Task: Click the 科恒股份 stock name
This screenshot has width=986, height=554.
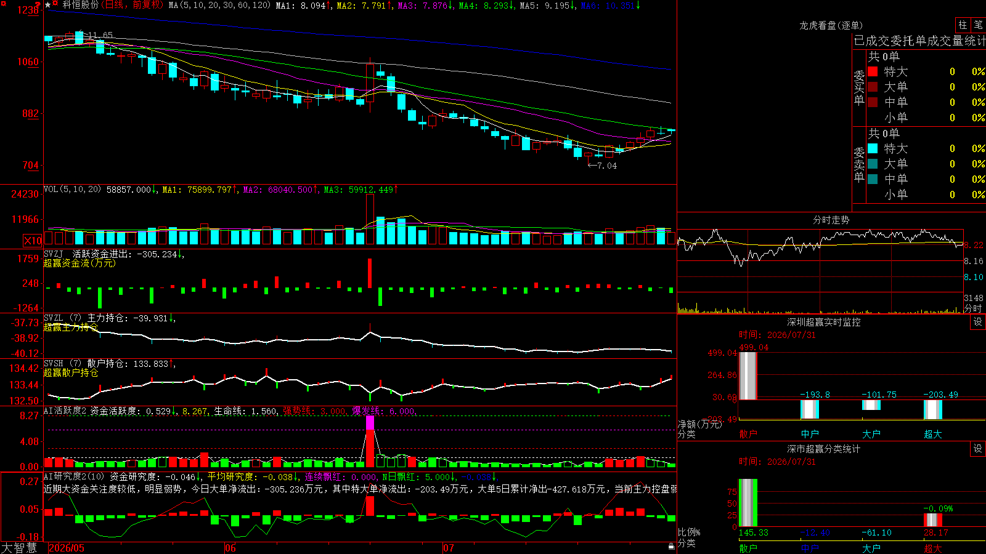Action: pos(80,5)
